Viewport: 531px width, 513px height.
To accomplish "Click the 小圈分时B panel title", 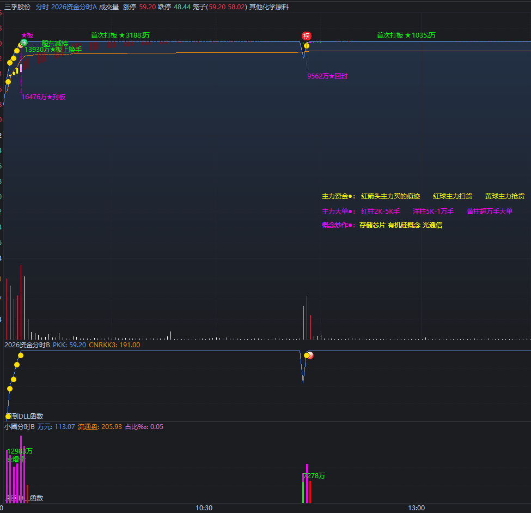I will tap(19, 426).
